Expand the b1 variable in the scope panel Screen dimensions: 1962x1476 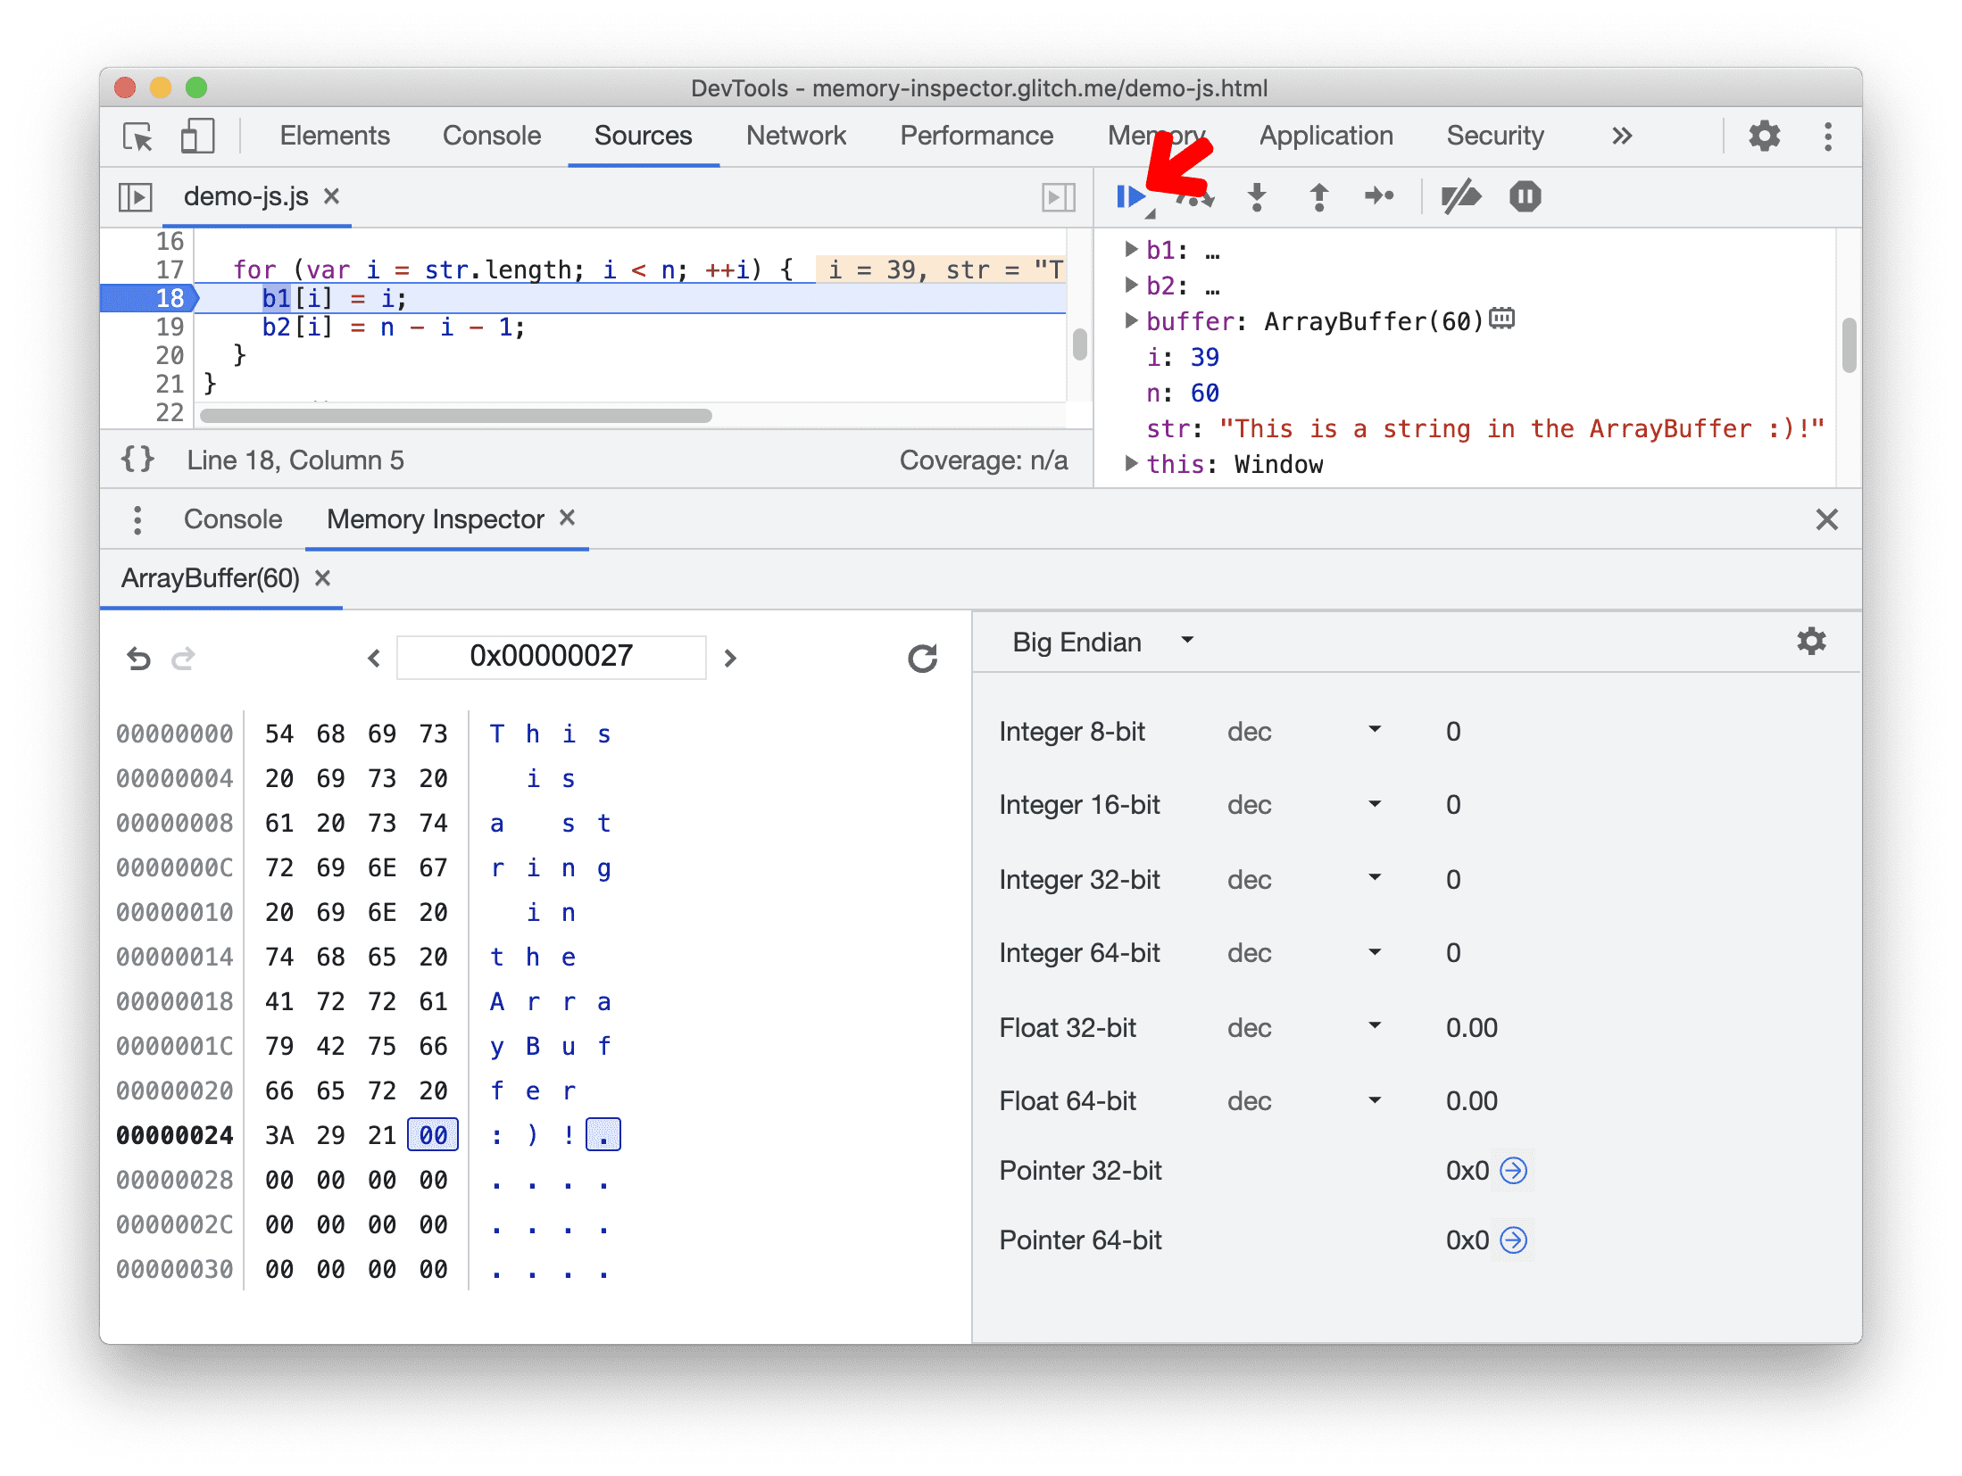1129,251
